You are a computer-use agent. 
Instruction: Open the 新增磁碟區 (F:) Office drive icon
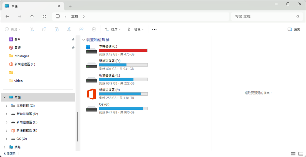[91, 94]
